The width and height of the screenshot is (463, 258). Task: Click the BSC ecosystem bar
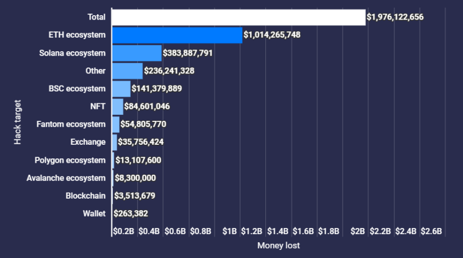point(121,89)
